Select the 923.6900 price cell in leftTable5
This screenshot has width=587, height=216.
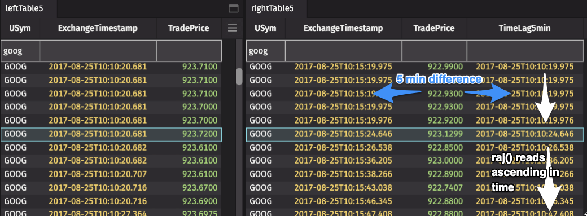[x=200, y=201]
